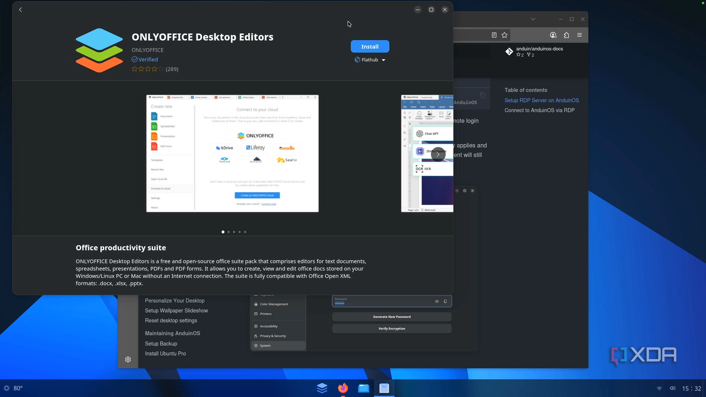
Task: Click the git repository diamond icon
Action: tap(509, 51)
